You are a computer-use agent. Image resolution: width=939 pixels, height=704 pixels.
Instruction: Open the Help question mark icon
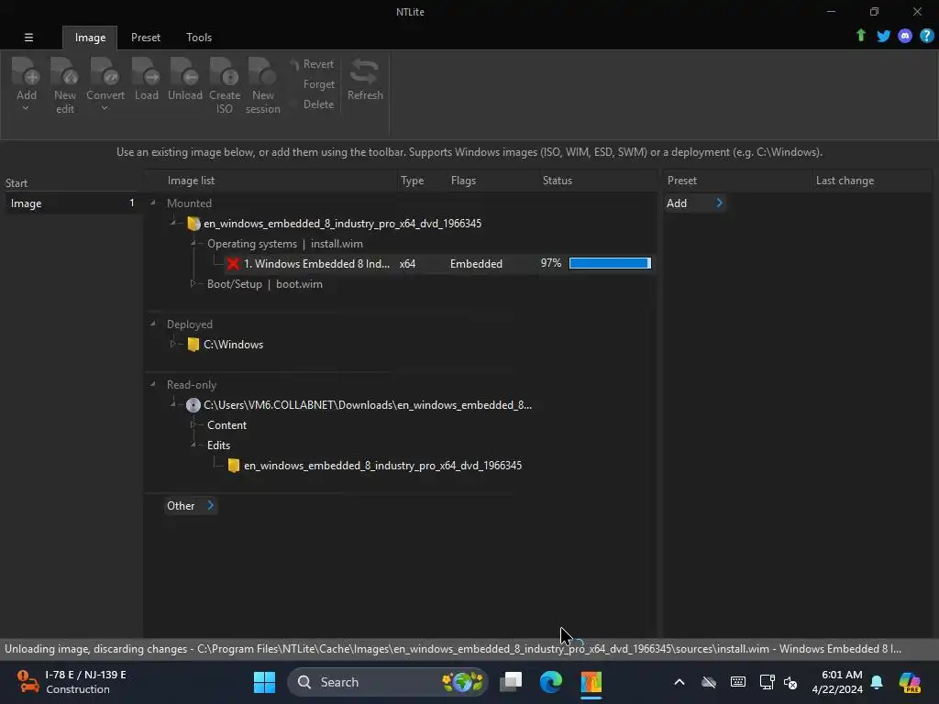926,36
